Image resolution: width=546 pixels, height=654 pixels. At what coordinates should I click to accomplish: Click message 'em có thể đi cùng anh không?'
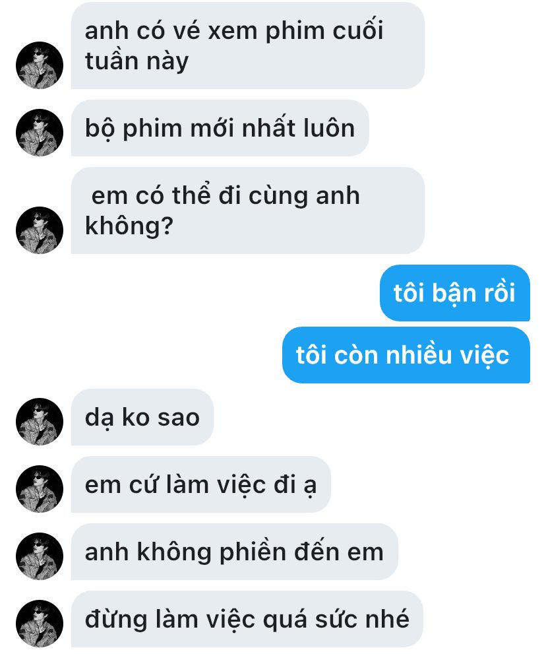(x=248, y=211)
